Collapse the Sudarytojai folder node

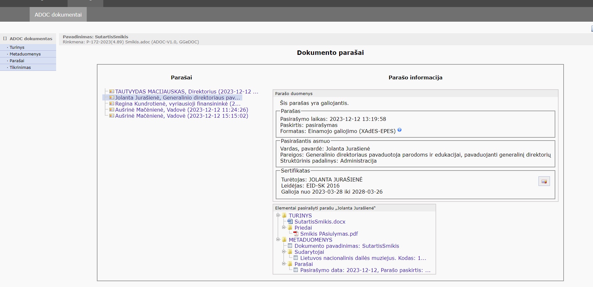tap(283, 252)
